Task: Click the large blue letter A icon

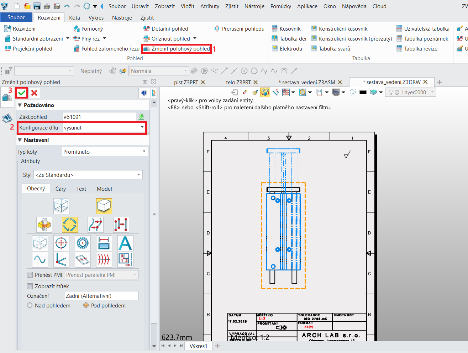Action: pos(125,243)
